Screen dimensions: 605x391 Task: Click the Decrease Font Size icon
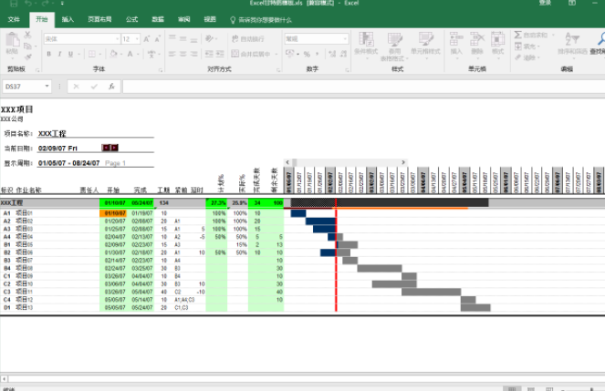pos(158,39)
